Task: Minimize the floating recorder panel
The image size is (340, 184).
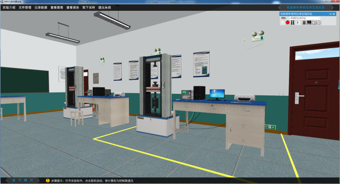Action: [x=331, y=14]
